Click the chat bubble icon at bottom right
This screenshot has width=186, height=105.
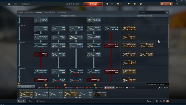164,101
